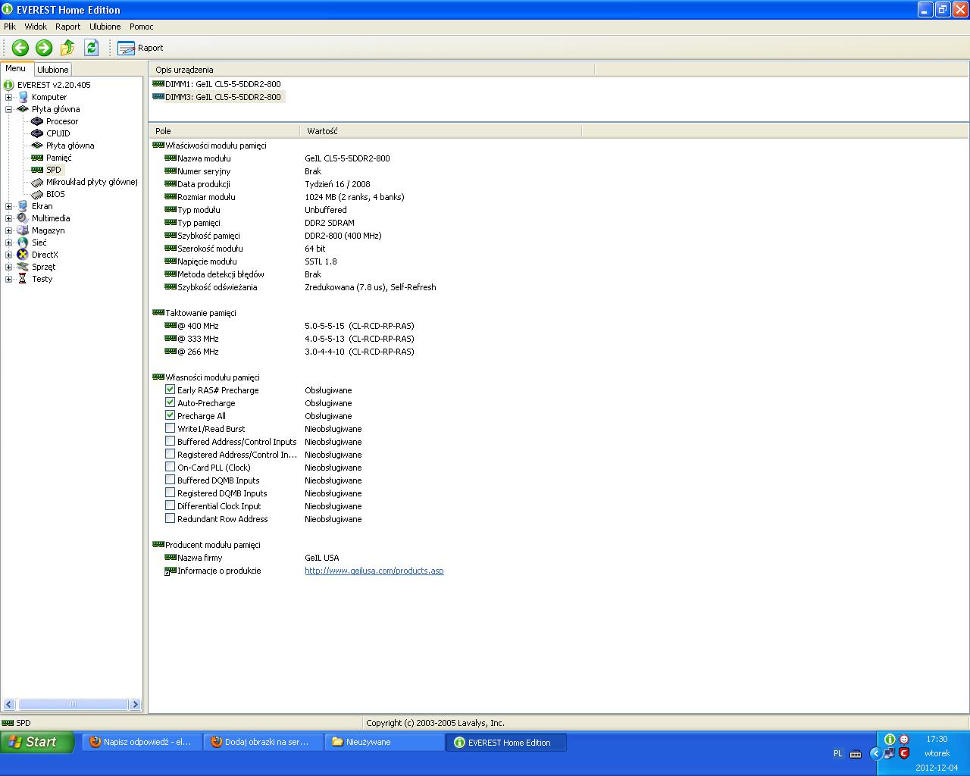Click the Windows Start button
This screenshot has height=776, width=970.
click(x=37, y=742)
